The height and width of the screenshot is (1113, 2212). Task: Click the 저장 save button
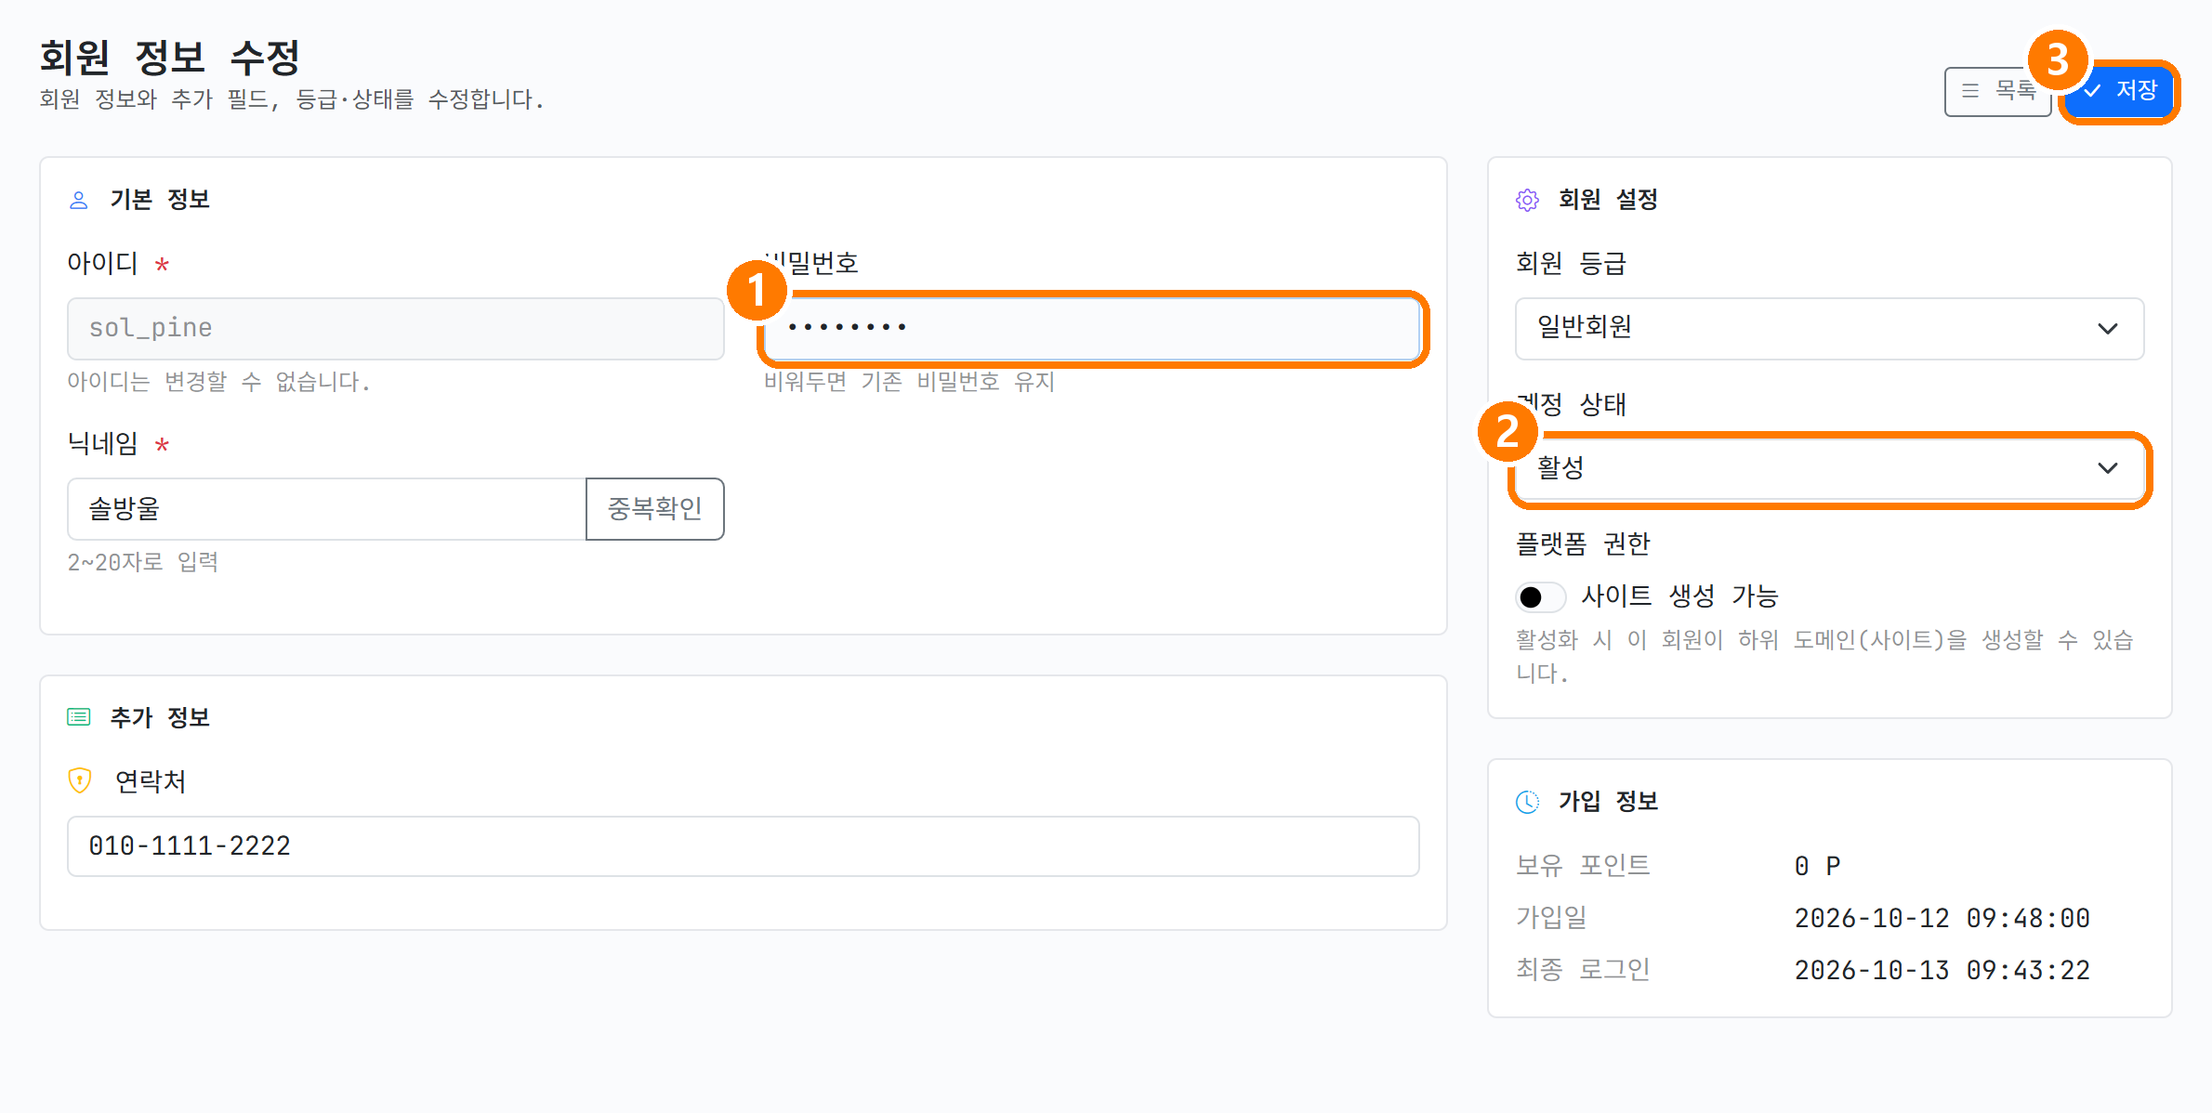2119,91
